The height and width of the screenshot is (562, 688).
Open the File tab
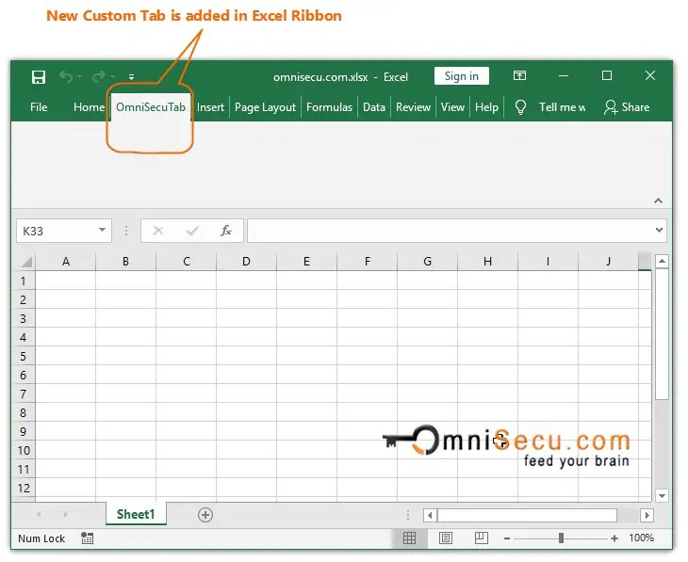click(39, 107)
